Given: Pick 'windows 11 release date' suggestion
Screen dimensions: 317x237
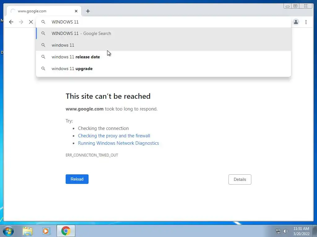Looking at the screenshot, I should [163, 57].
